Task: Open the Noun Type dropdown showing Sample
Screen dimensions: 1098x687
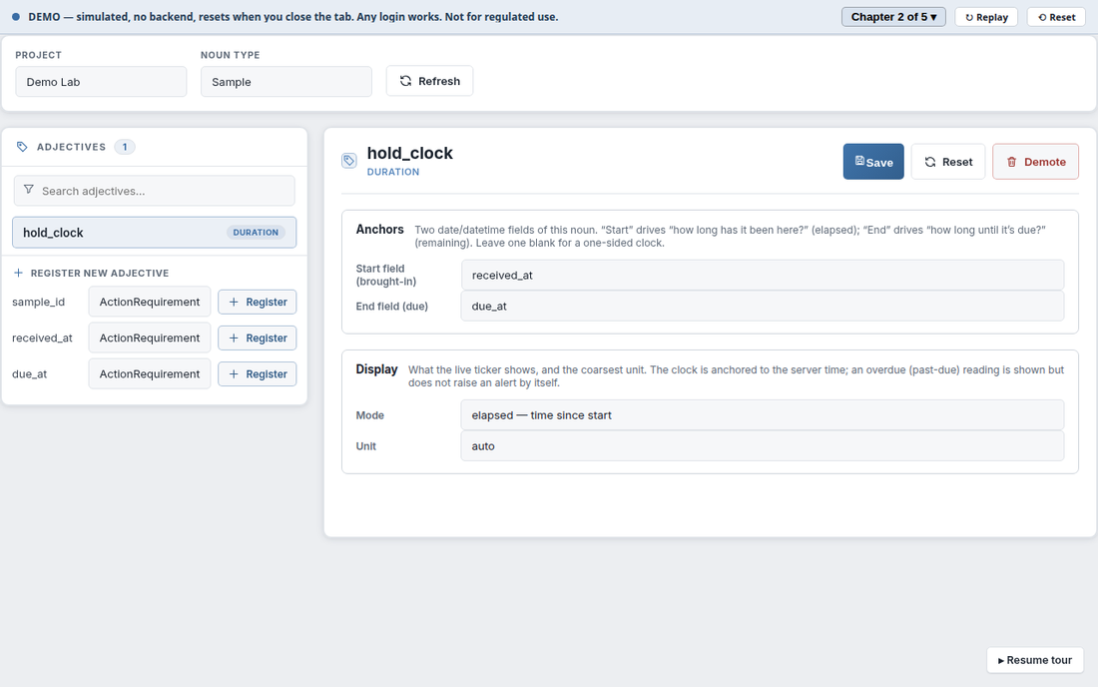Action: pyautogui.click(x=286, y=82)
